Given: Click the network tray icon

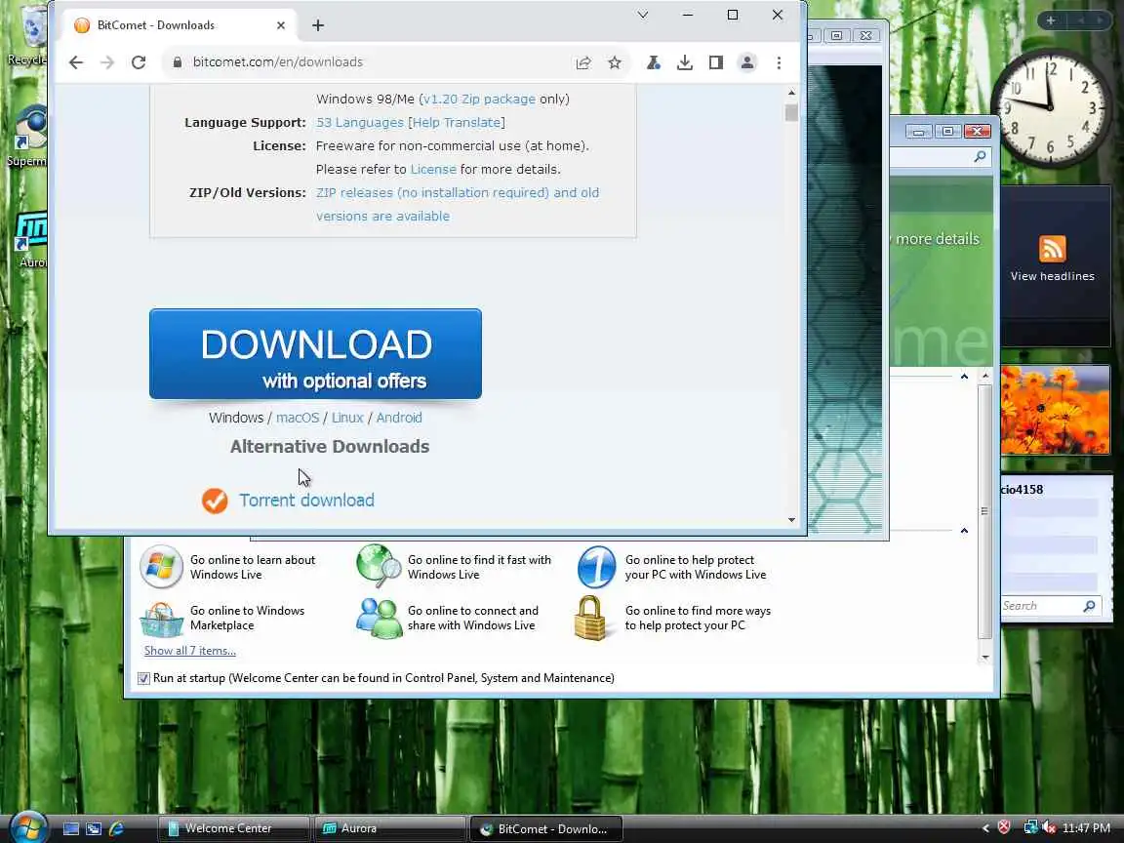Looking at the screenshot, I should pyautogui.click(x=1030, y=828).
